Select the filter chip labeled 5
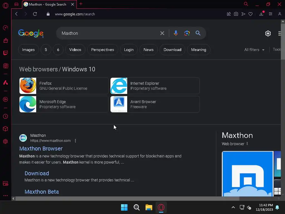 (x=46, y=50)
